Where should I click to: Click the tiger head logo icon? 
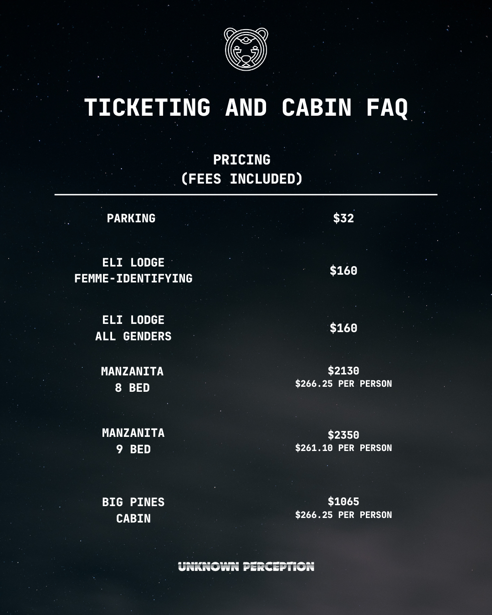[x=246, y=49]
